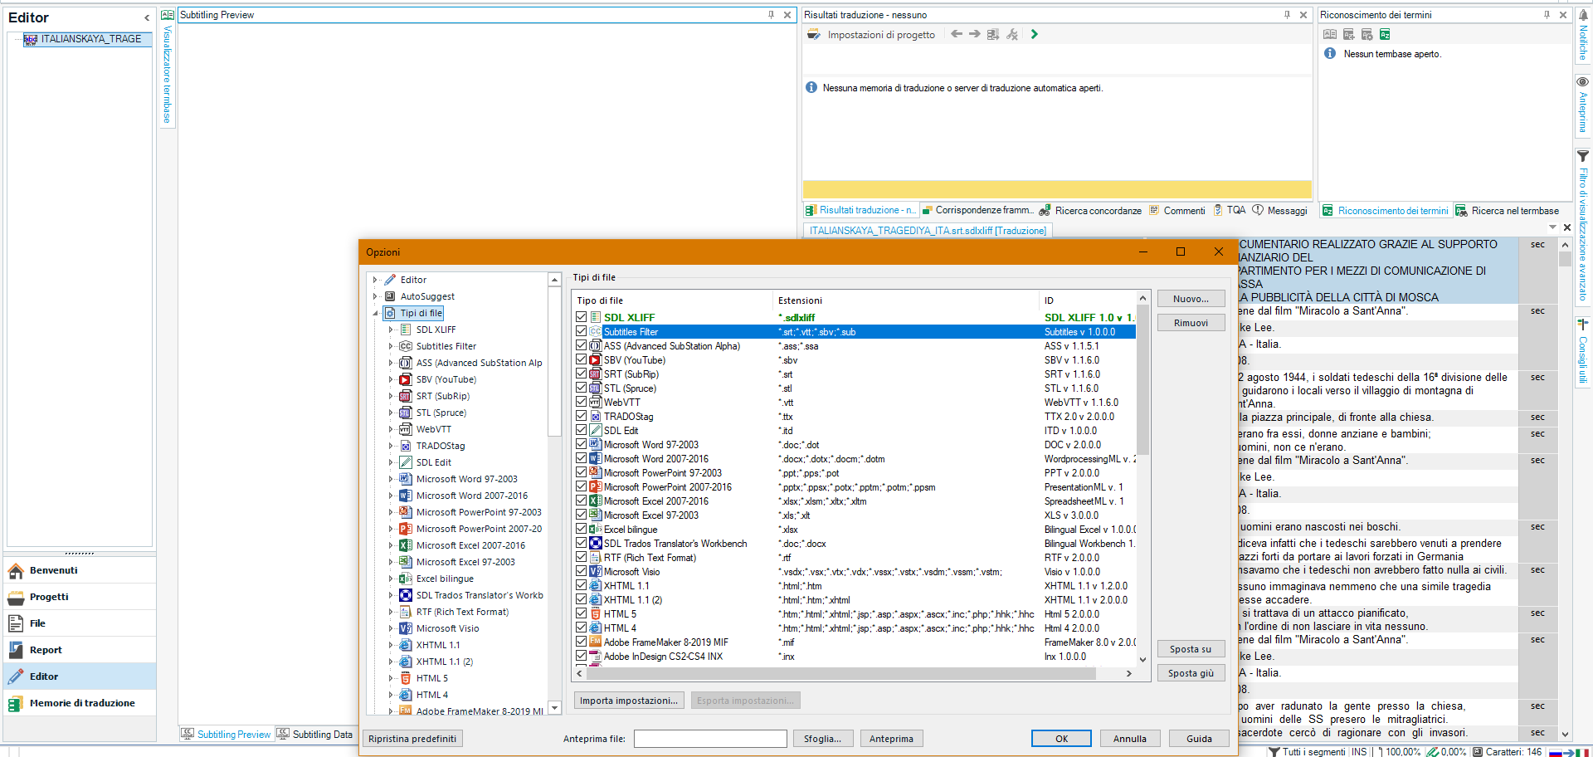
Task: Expand the SDL Edit tree node
Action: point(391,462)
